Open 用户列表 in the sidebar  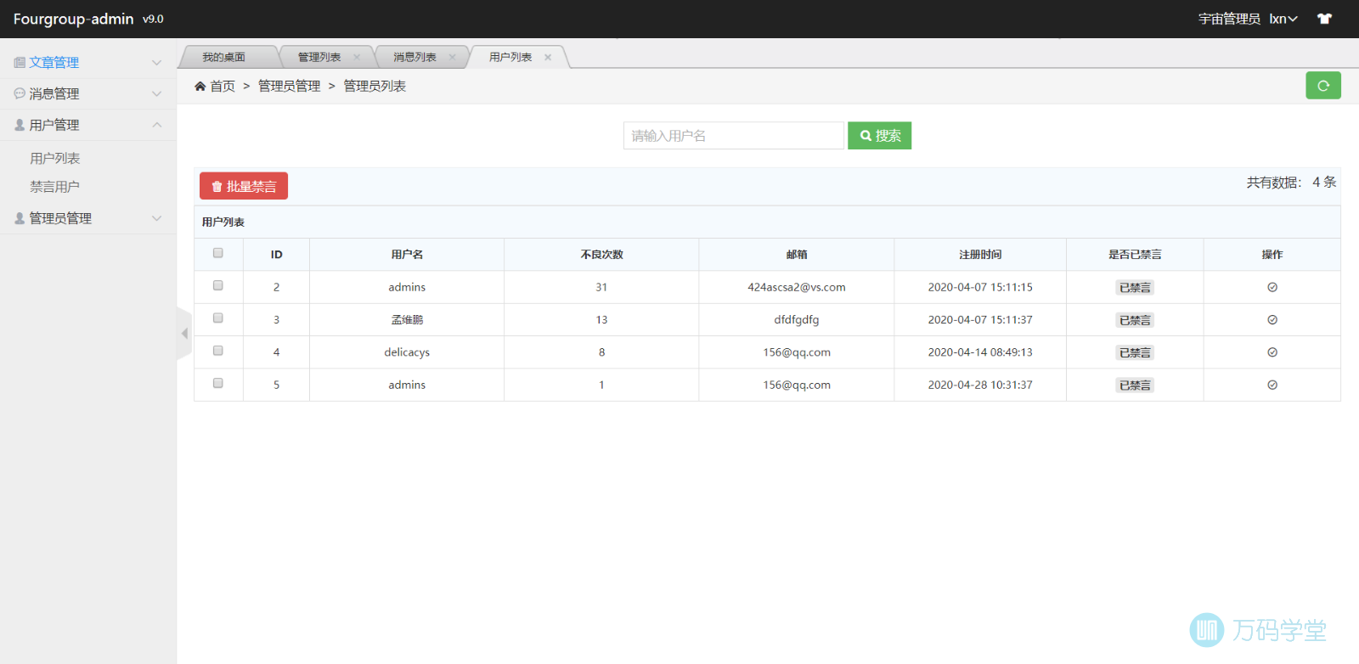click(55, 159)
